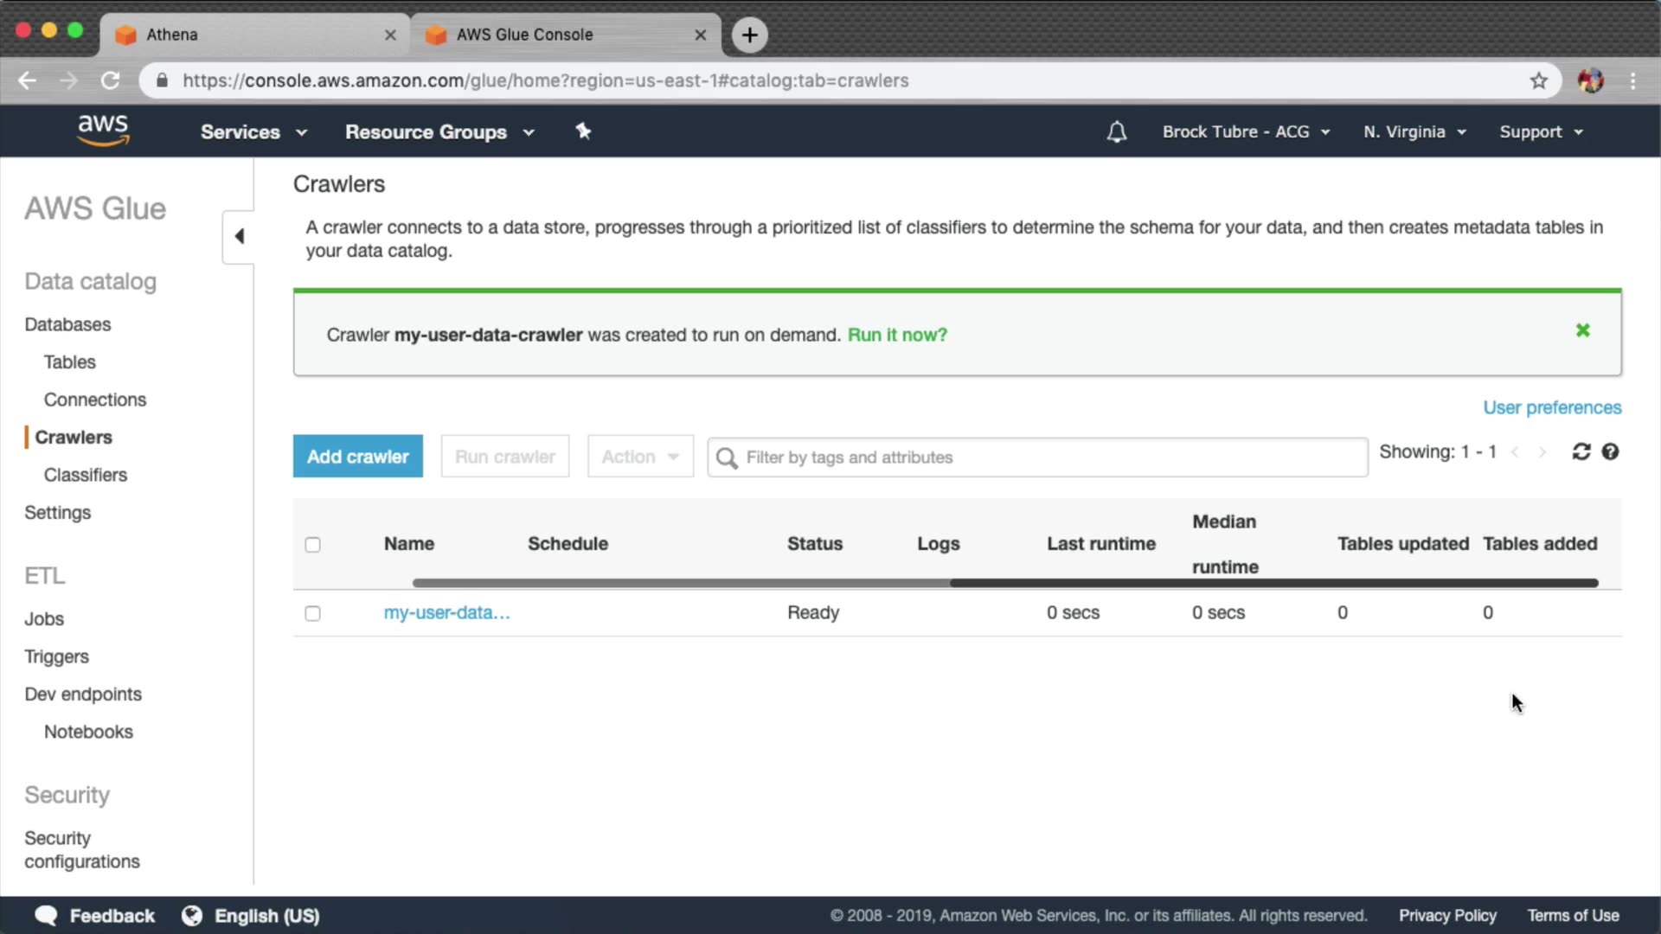Click the pin shortcut icon in navbar
The height and width of the screenshot is (934, 1661).
[x=583, y=131]
